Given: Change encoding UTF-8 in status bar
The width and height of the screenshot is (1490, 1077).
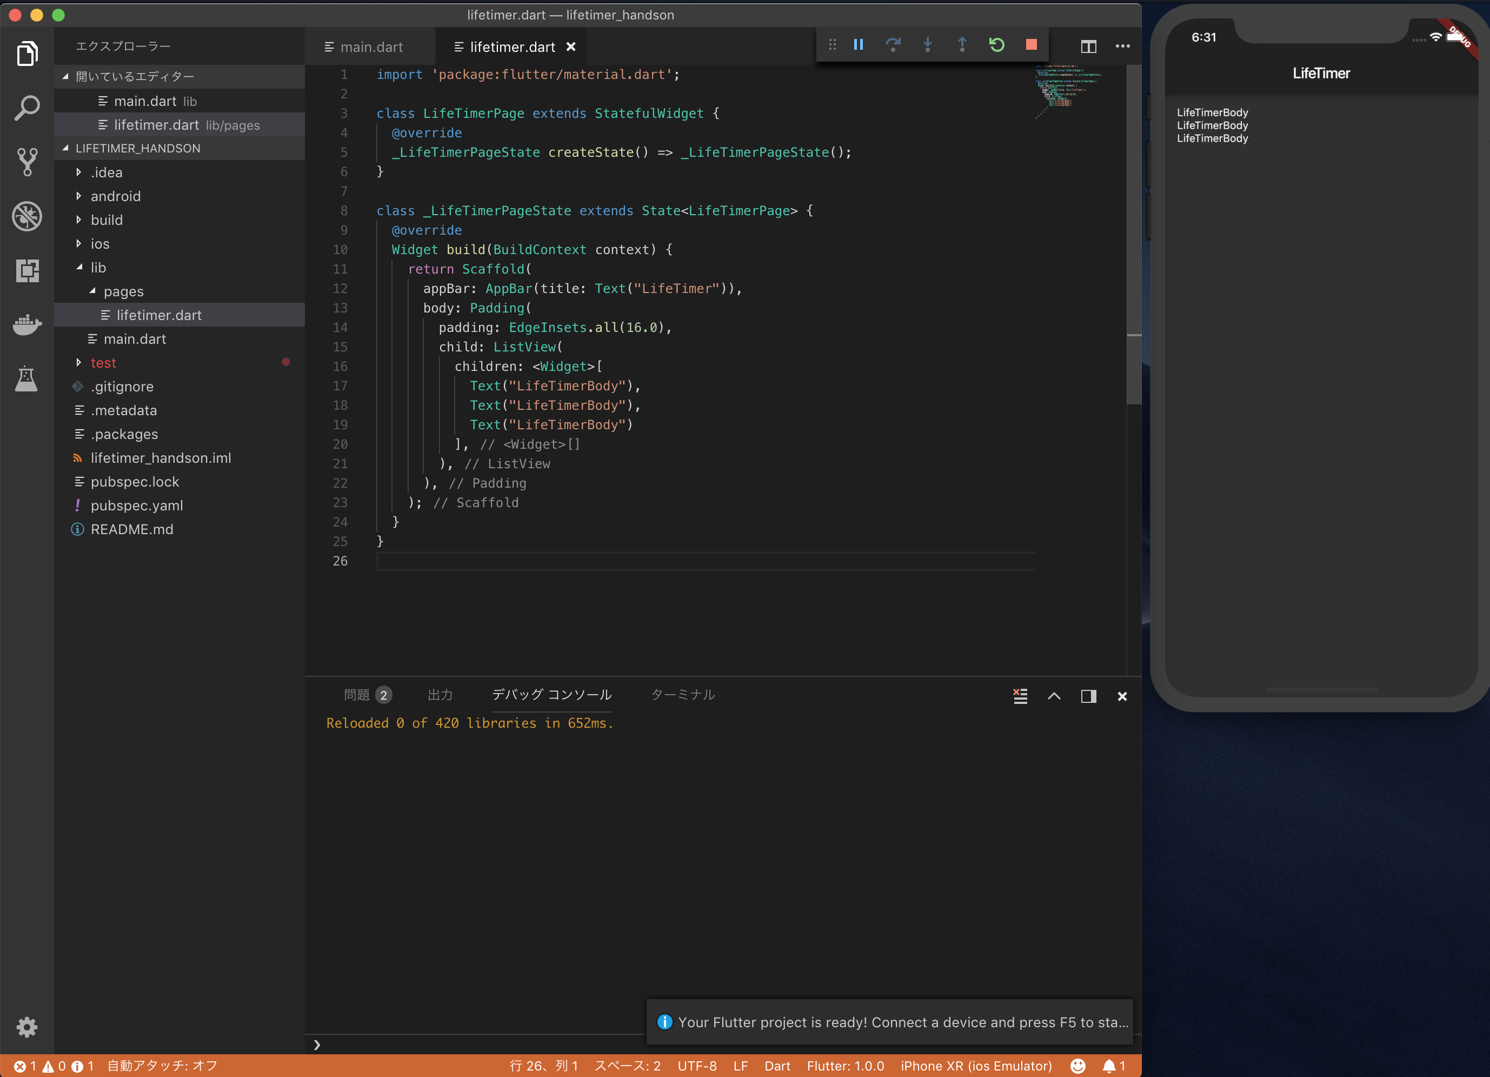Looking at the screenshot, I should tap(697, 1066).
